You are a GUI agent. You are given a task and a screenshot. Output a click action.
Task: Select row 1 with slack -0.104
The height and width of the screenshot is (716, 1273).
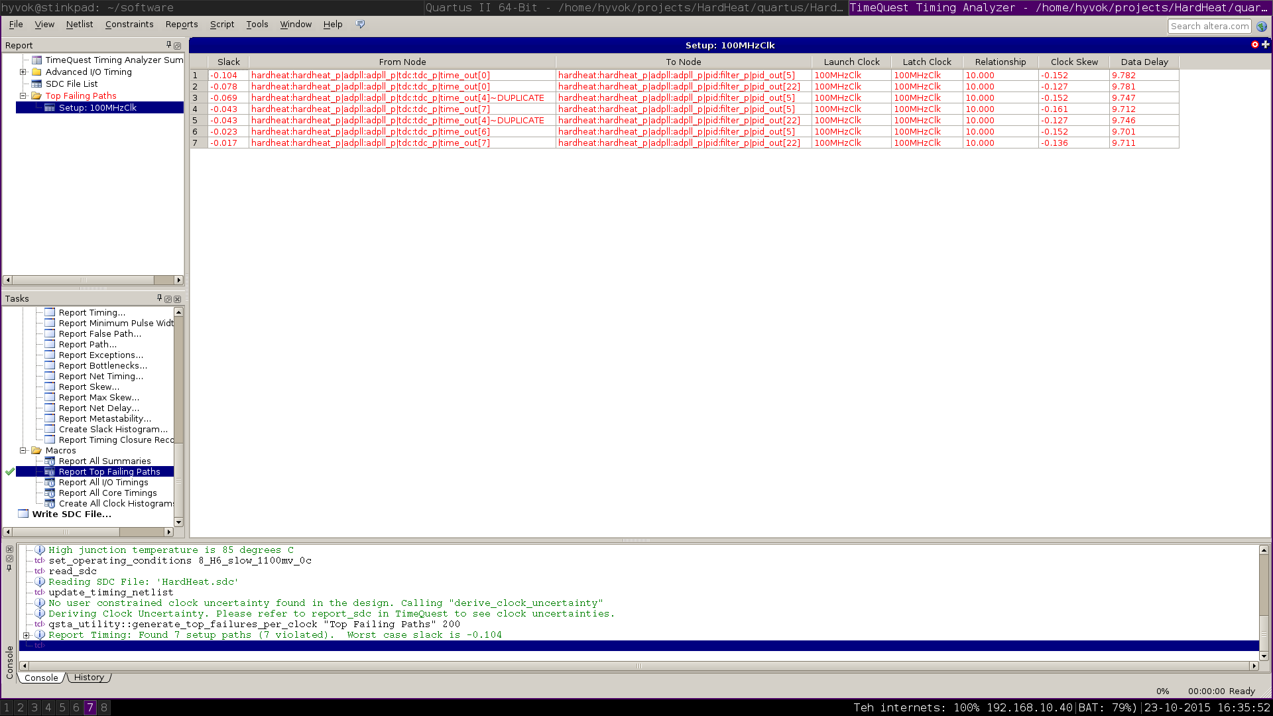[x=684, y=76]
